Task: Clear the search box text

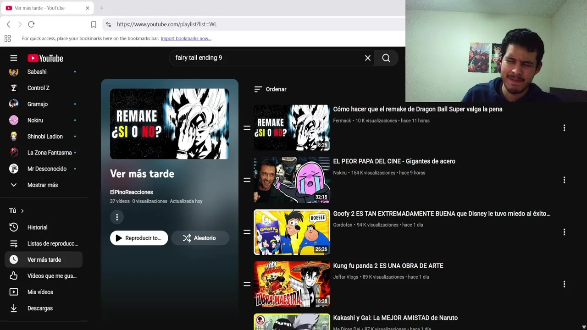Action: (367, 58)
